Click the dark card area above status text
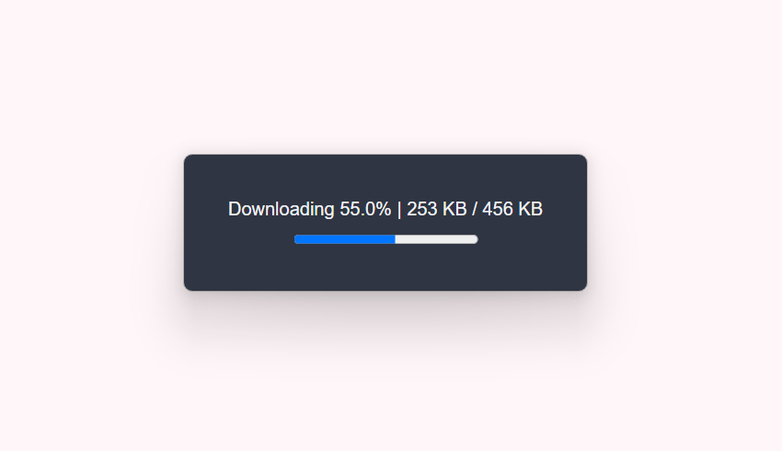This screenshot has width=782, height=451. [x=385, y=177]
